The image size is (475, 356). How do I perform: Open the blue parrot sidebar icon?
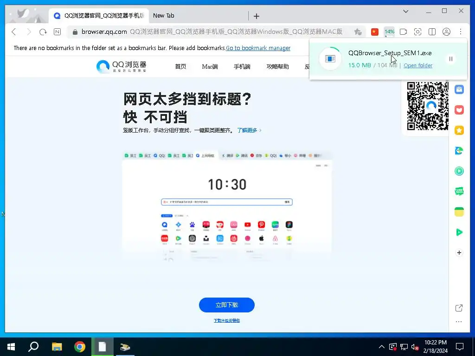point(459,151)
